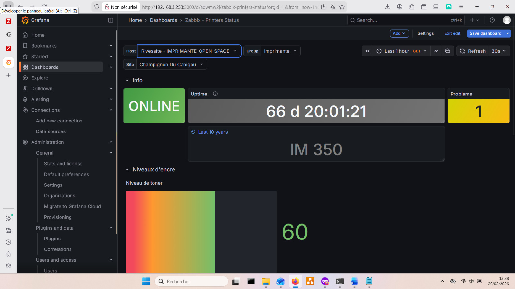515x289 pixels.
Task: Open Add new connection
Action: coord(59,121)
